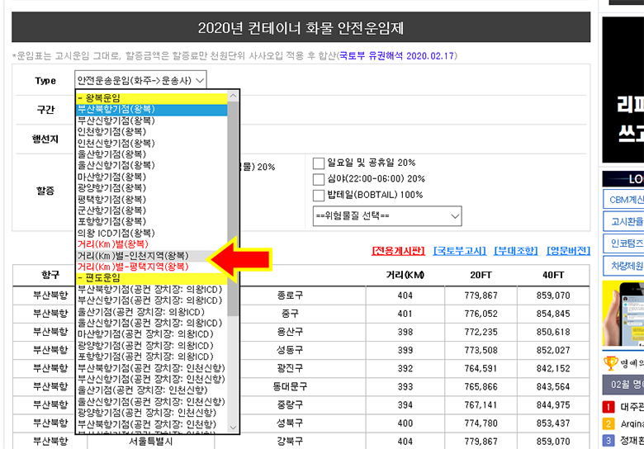Click the 인코텀즈 sidebar button

tap(623, 243)
